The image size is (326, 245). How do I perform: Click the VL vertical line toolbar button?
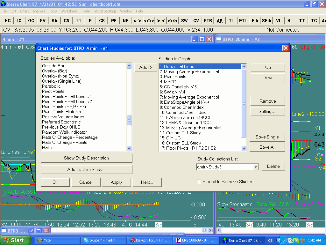(x=279, y=20)
